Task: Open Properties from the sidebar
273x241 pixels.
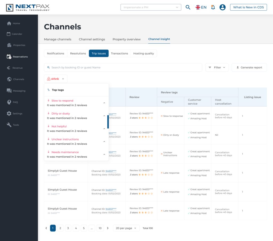Action: pos(19,45)
